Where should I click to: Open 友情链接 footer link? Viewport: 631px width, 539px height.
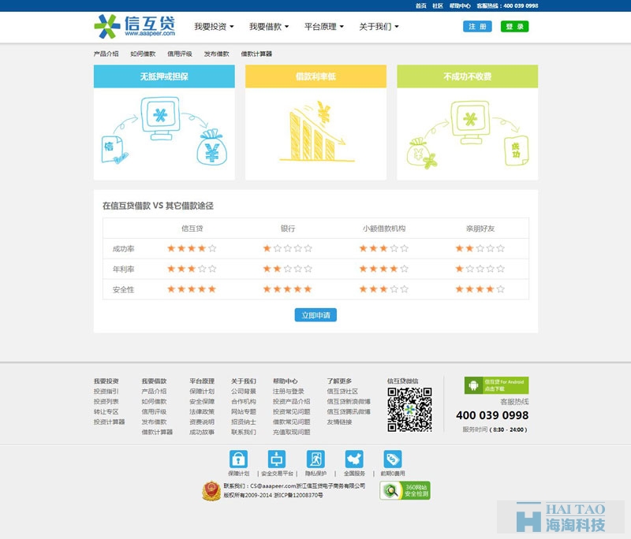340,422
